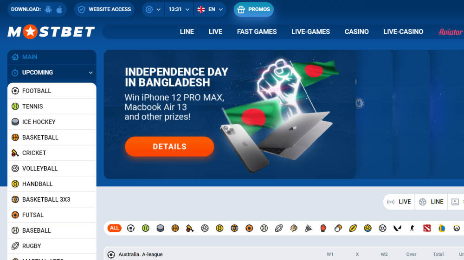464x260 pixels.
Task: Open the FAST GAMES navigation tab
Action: point(257,31)
